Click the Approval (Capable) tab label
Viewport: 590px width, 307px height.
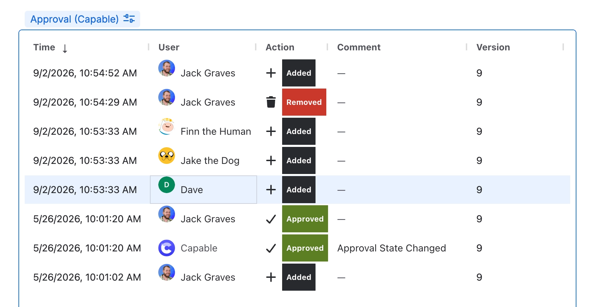74,19
